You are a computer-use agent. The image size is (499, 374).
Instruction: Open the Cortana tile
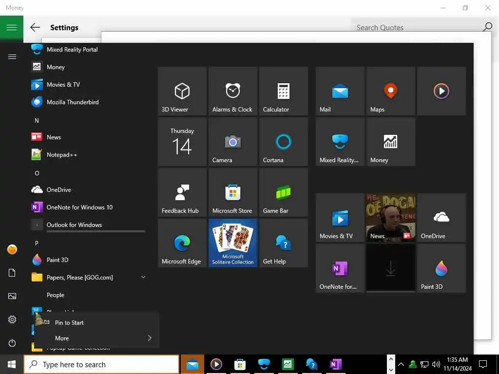(x=283, y=142)
